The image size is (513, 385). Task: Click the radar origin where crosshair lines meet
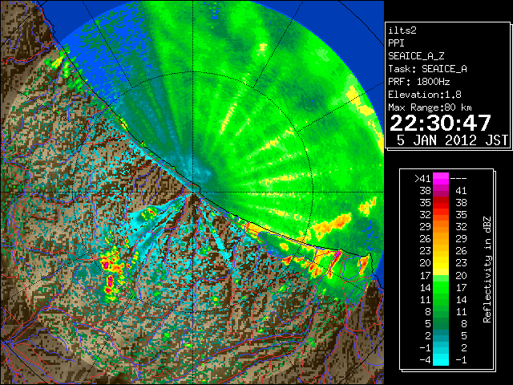pyautogui.click(x=193, y=192)
